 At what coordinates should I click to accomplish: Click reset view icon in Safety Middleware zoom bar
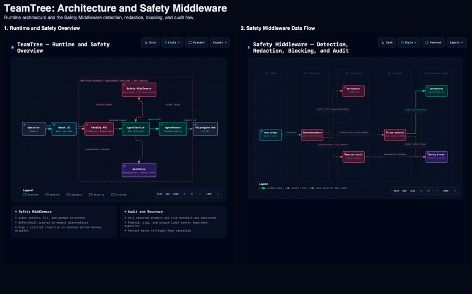tap(428, 191)
